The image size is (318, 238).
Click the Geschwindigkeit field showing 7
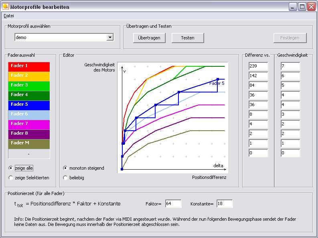coord(290,66)
